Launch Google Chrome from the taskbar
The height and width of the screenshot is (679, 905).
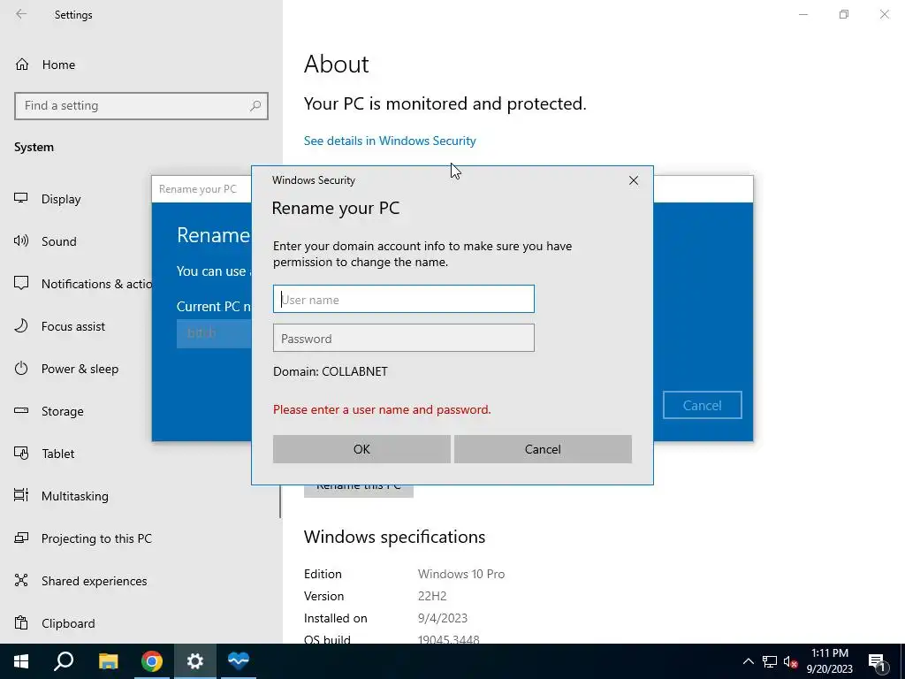tap(151, 661)
